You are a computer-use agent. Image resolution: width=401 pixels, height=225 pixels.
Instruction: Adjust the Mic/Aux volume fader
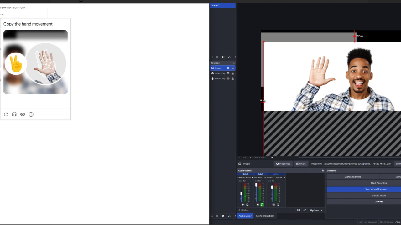click(256, 185)
